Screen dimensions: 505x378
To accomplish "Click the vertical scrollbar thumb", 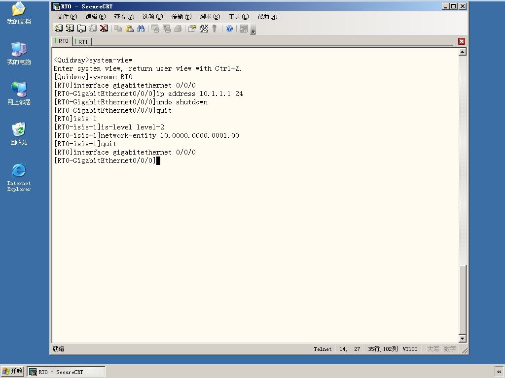I will coord(463,300).
